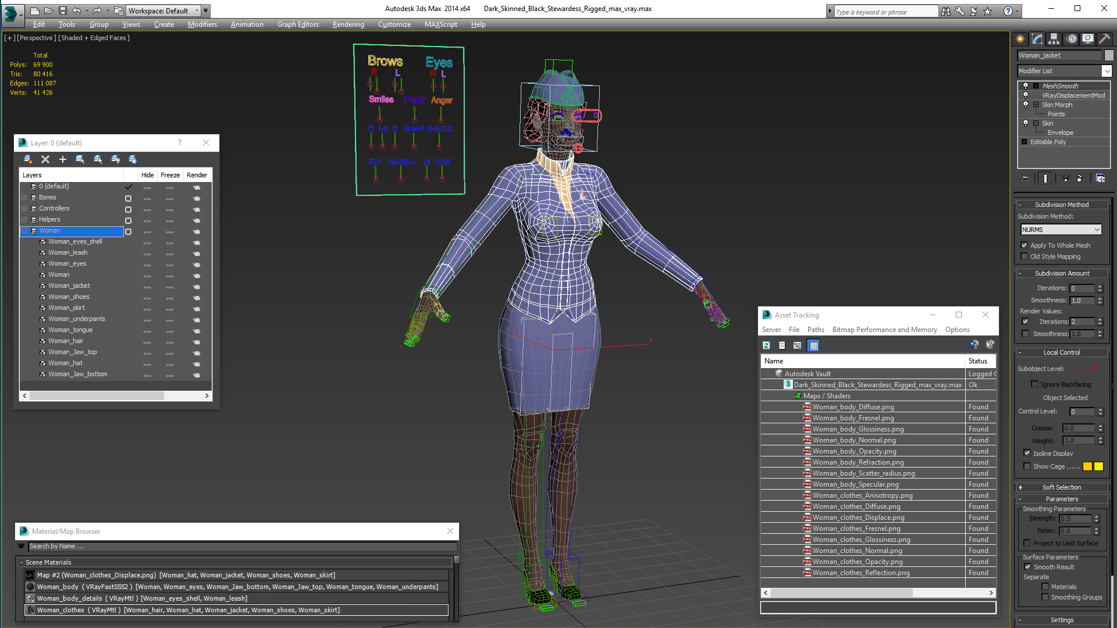1117x628 pixels.
Task: Switch to the Modify command panel tab
Action: pyautogui.click(x=1037, y=39)
